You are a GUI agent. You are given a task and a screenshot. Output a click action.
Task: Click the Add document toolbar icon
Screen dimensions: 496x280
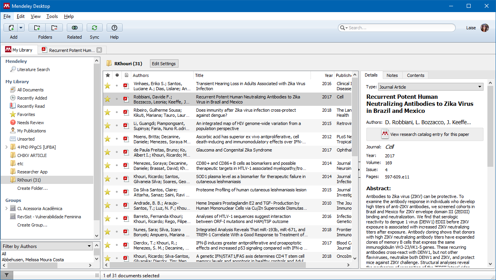pos(11,28)
